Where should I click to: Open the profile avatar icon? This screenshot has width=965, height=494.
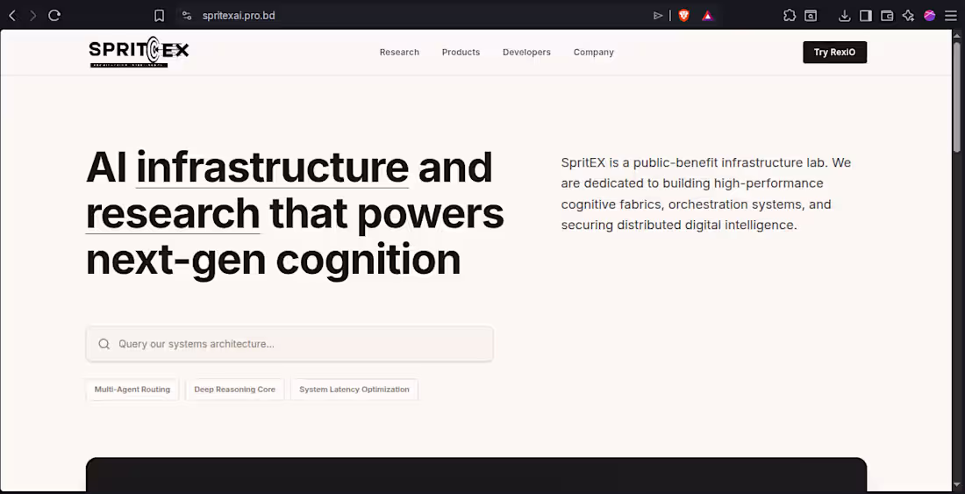coord(930,16)
